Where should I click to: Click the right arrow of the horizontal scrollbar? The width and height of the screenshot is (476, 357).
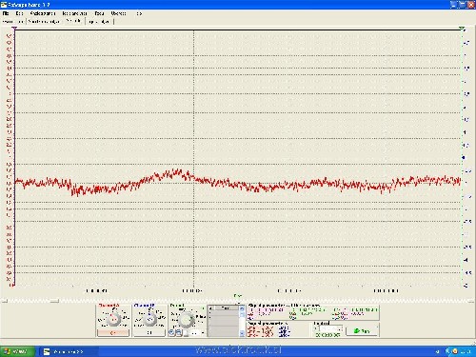click(471, 301)
